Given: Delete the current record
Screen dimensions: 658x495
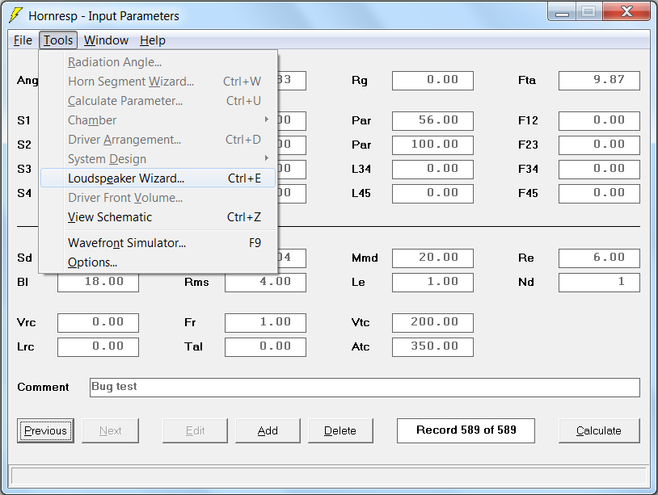Looking at the screenshot, I should [x=340, y=430].
